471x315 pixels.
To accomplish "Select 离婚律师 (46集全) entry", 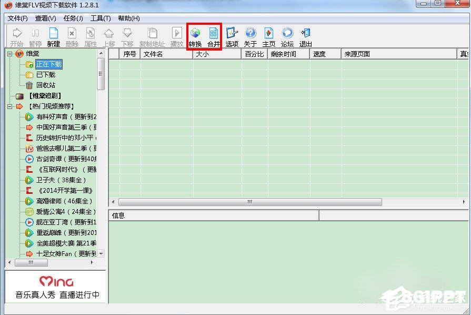I will [64, 201].
